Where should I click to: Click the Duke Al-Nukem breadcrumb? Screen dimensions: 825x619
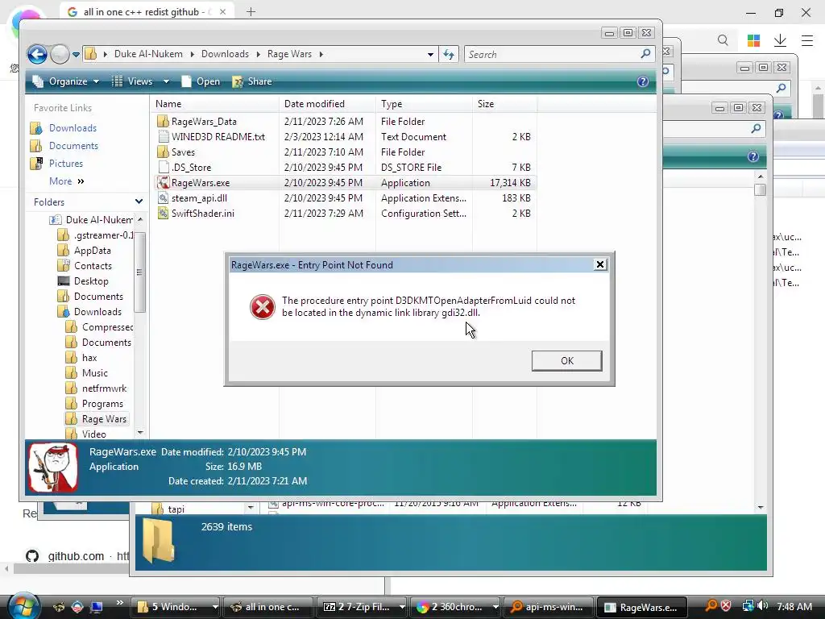point(148,54)
